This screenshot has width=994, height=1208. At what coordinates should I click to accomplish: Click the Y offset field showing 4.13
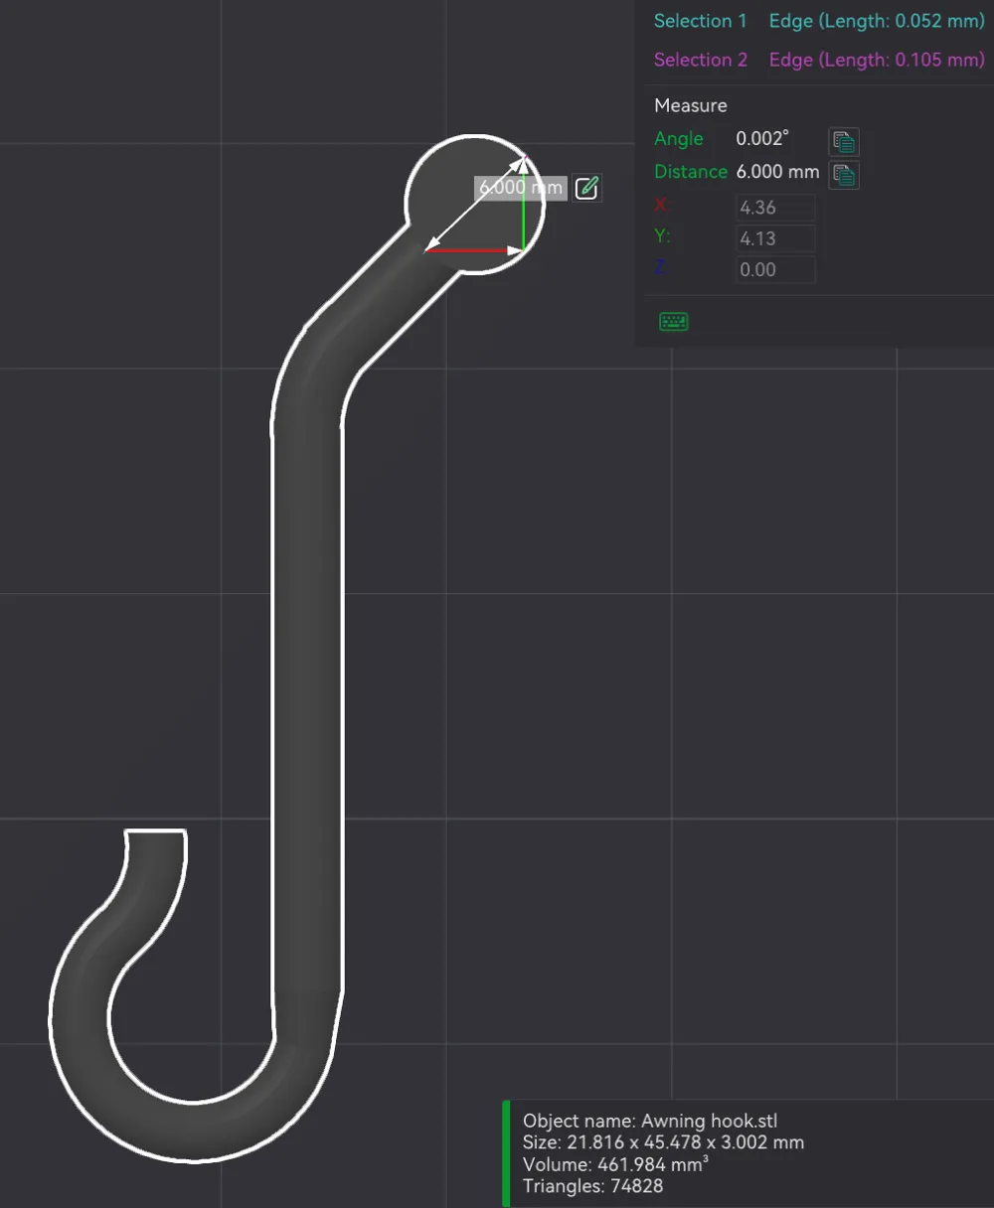774,237
